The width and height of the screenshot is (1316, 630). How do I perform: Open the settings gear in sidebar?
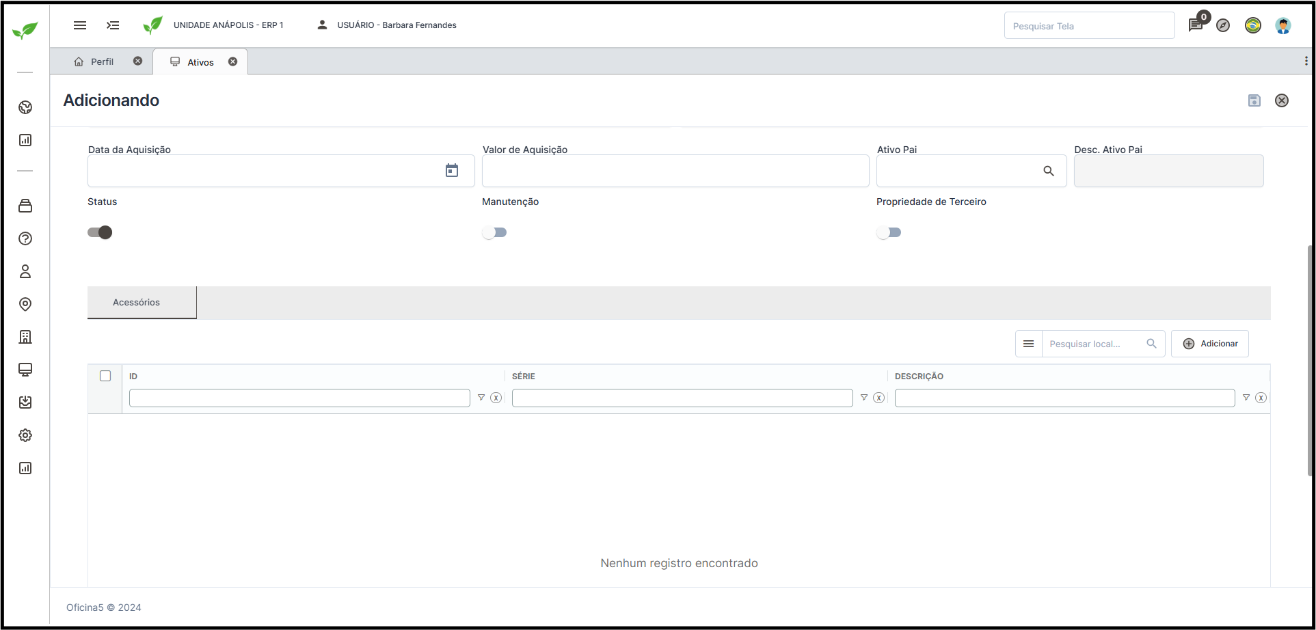(25, 435)
